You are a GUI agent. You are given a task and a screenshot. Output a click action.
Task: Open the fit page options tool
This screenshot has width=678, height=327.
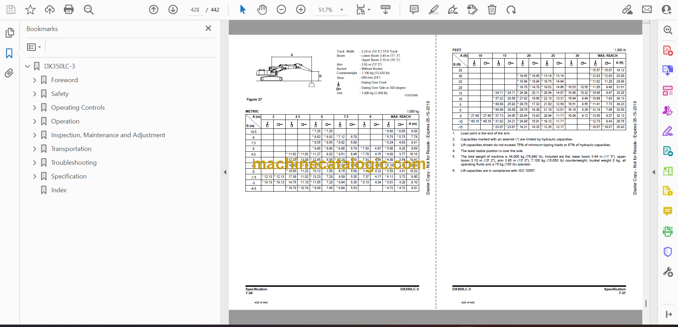coord(363,10)
